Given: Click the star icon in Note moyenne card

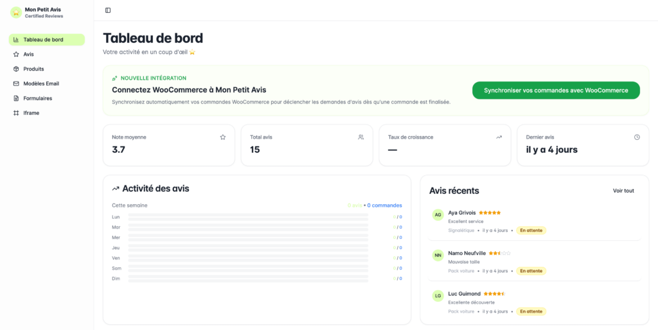Looking at the screenshot, I should tap(223, 137).
